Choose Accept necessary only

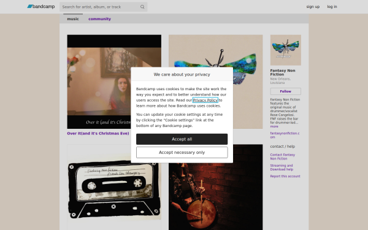coord(182,152)
